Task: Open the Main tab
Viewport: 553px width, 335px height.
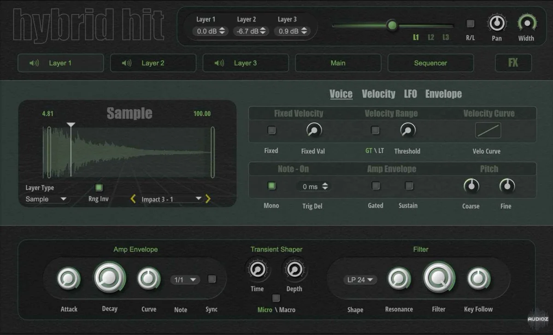Action: 338,63
